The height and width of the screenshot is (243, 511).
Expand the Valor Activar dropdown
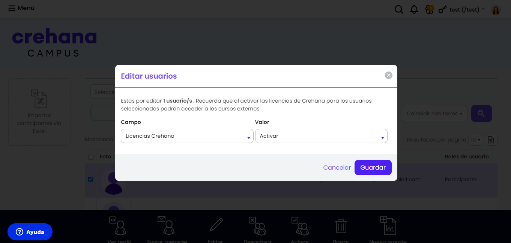[321, 136]
